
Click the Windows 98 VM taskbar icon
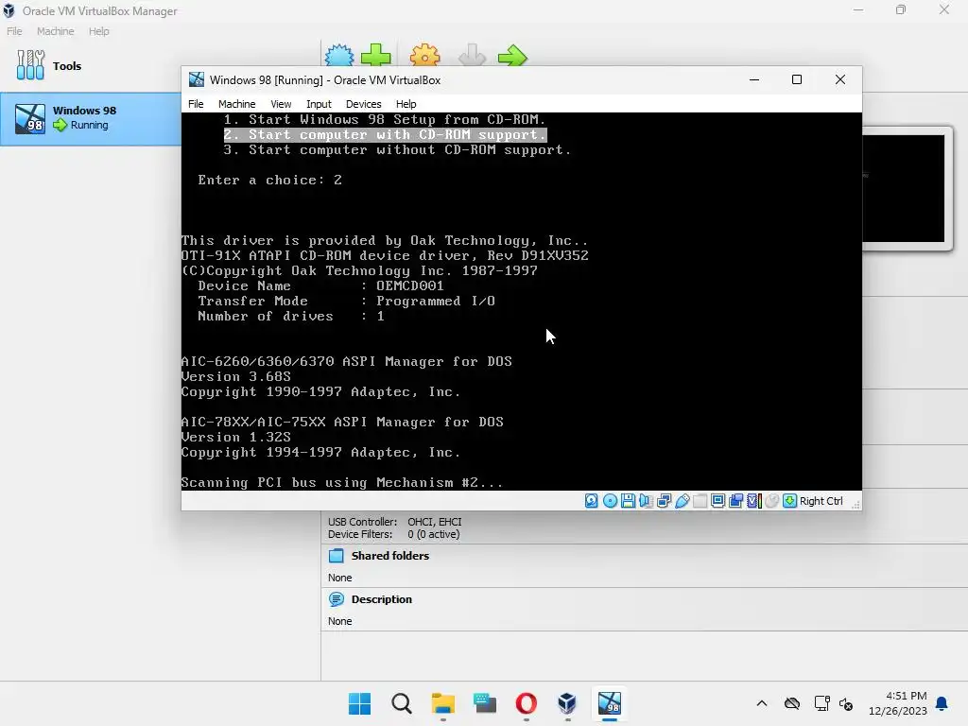pos(610,703)
